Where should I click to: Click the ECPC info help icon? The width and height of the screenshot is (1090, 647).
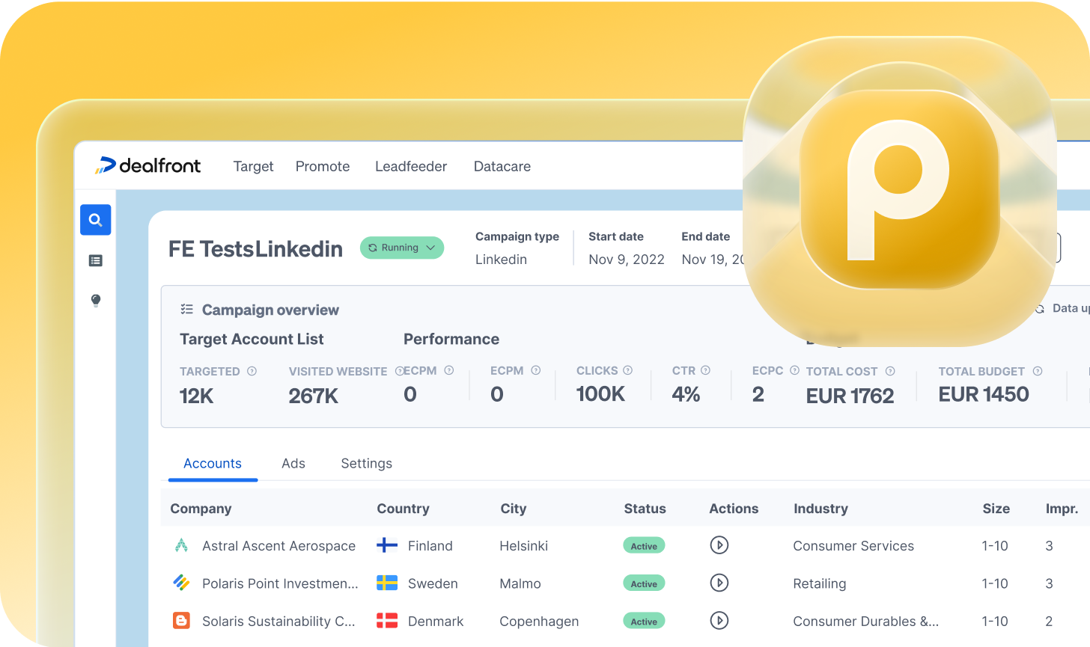[x=795, y=370]
